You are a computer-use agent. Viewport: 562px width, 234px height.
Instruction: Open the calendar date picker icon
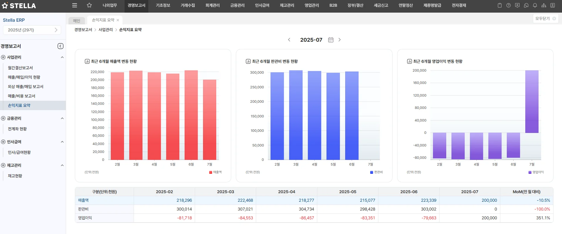pos(331,40)
